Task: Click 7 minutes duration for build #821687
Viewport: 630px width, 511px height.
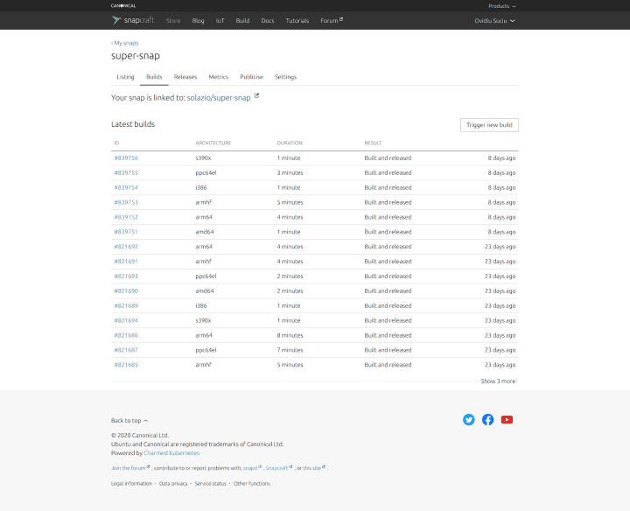Action: [x=290, y=350]
